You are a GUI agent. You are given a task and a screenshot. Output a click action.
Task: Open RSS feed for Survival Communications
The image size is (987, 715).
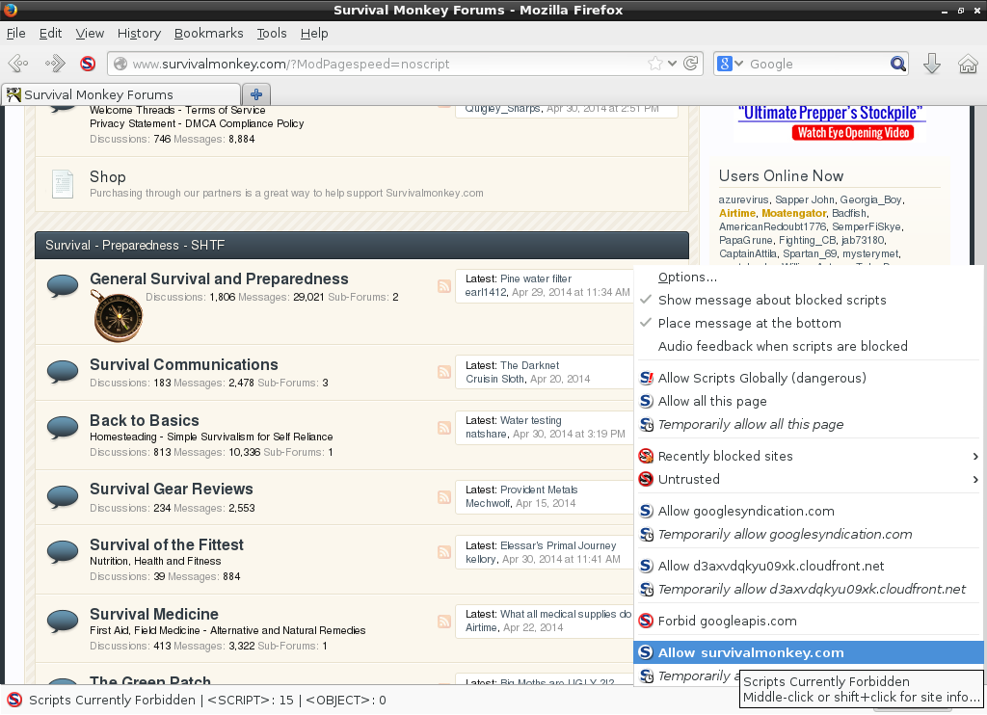[x=444, y=372]
